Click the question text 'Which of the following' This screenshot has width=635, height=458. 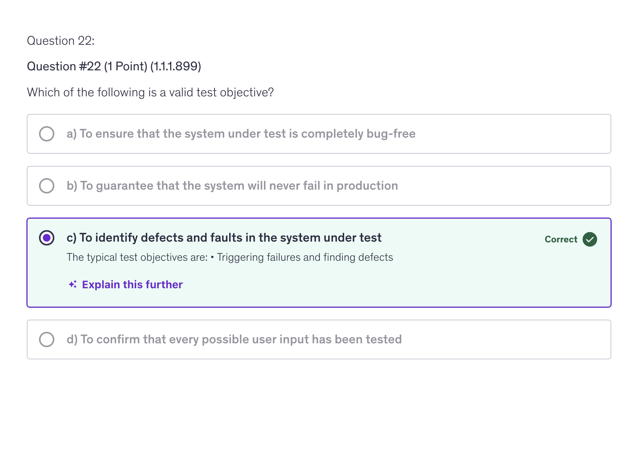point(150,93)
